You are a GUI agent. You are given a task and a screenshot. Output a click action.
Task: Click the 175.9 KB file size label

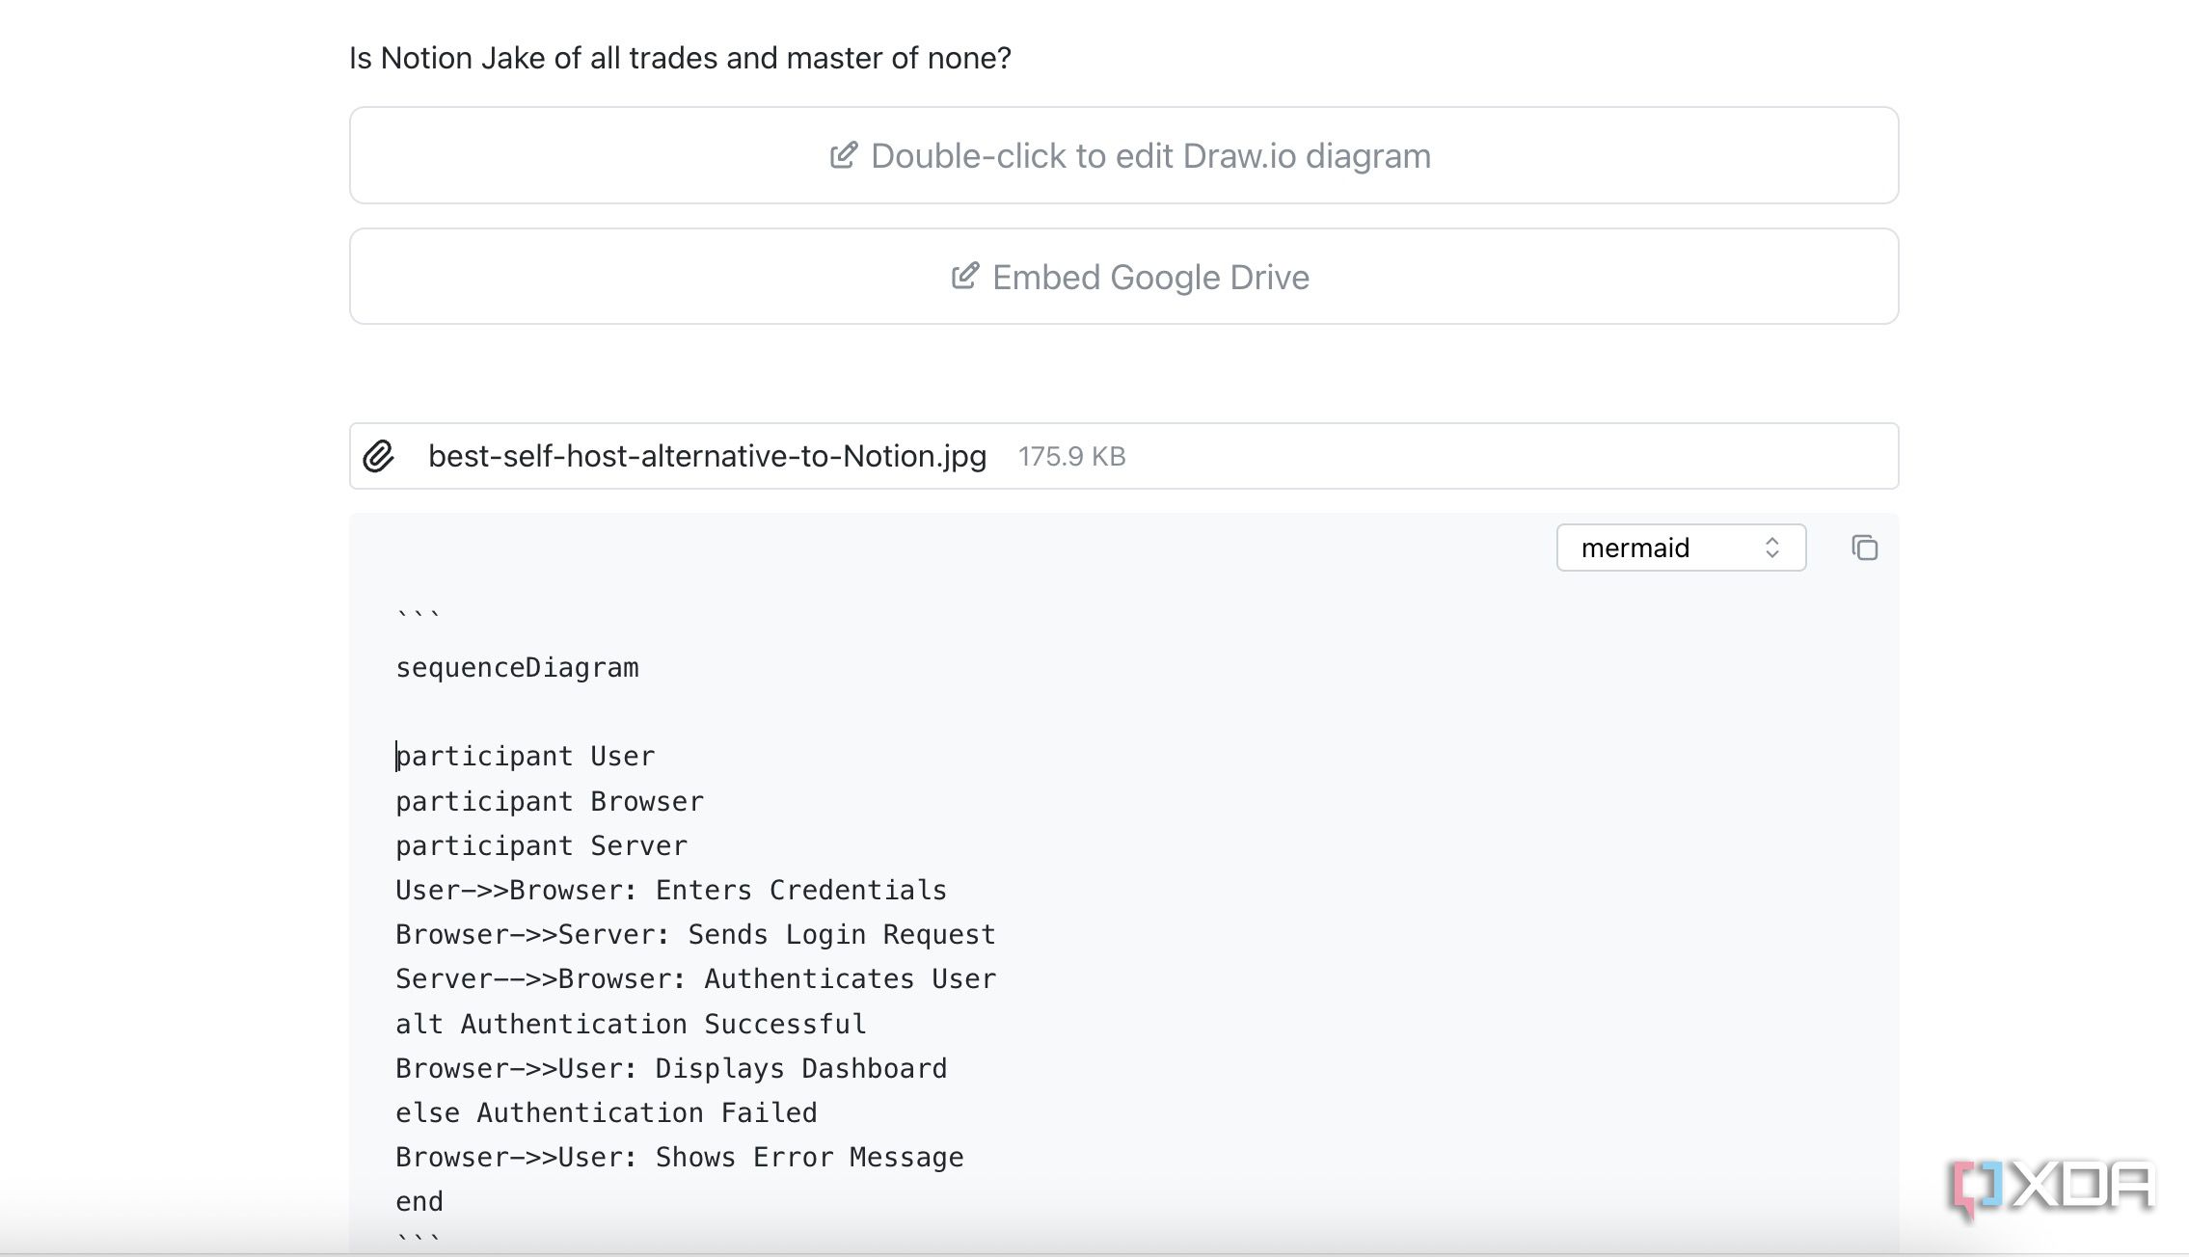coord(1071,456)
